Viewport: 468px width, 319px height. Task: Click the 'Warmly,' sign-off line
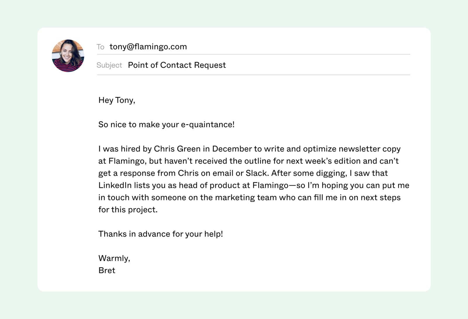click(x=114, y=258)
